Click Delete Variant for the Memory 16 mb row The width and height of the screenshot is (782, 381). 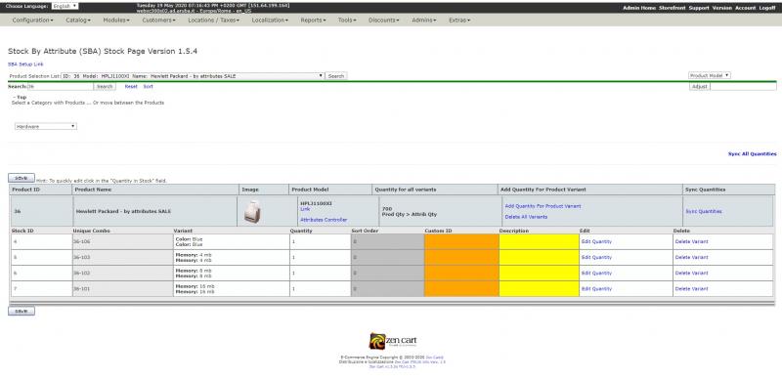[x=691, y=289]
